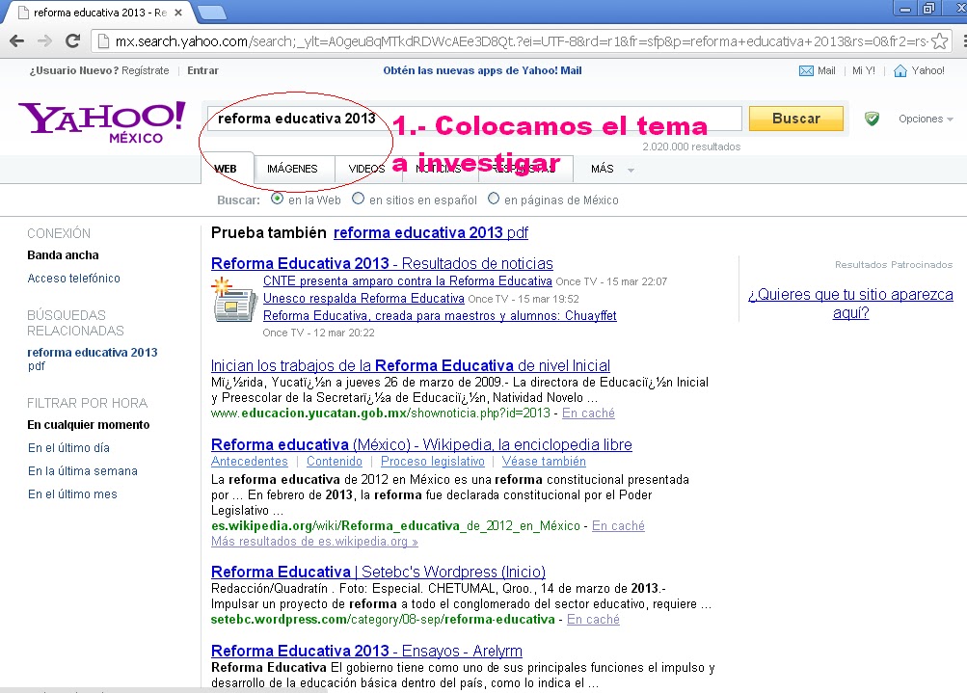Open En caché for setebc.wordpress.com result
The height and width of the screenshot is (693, 967).
[x=593, y=620]
